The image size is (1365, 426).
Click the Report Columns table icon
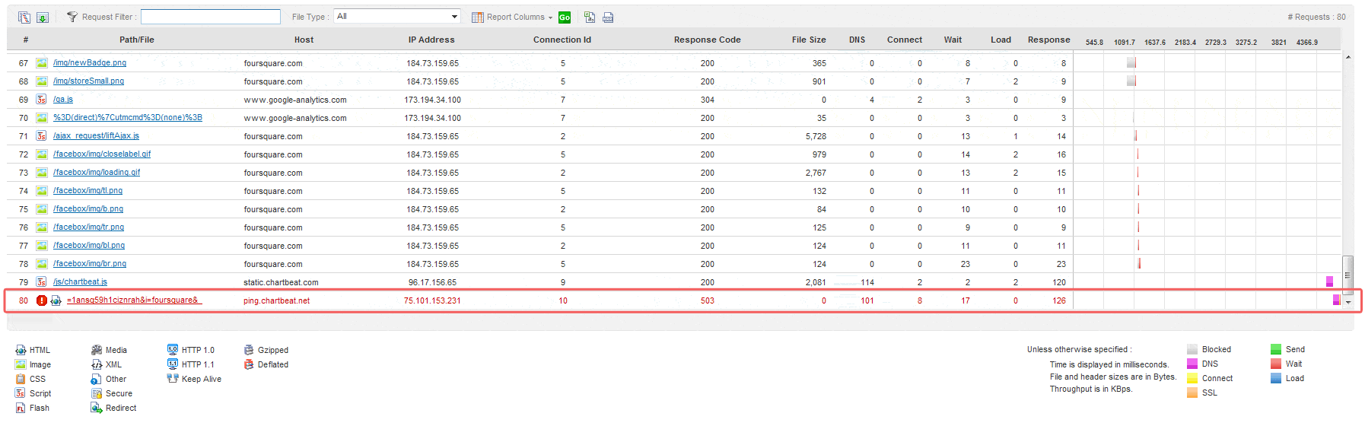click(x=478, y=17)
